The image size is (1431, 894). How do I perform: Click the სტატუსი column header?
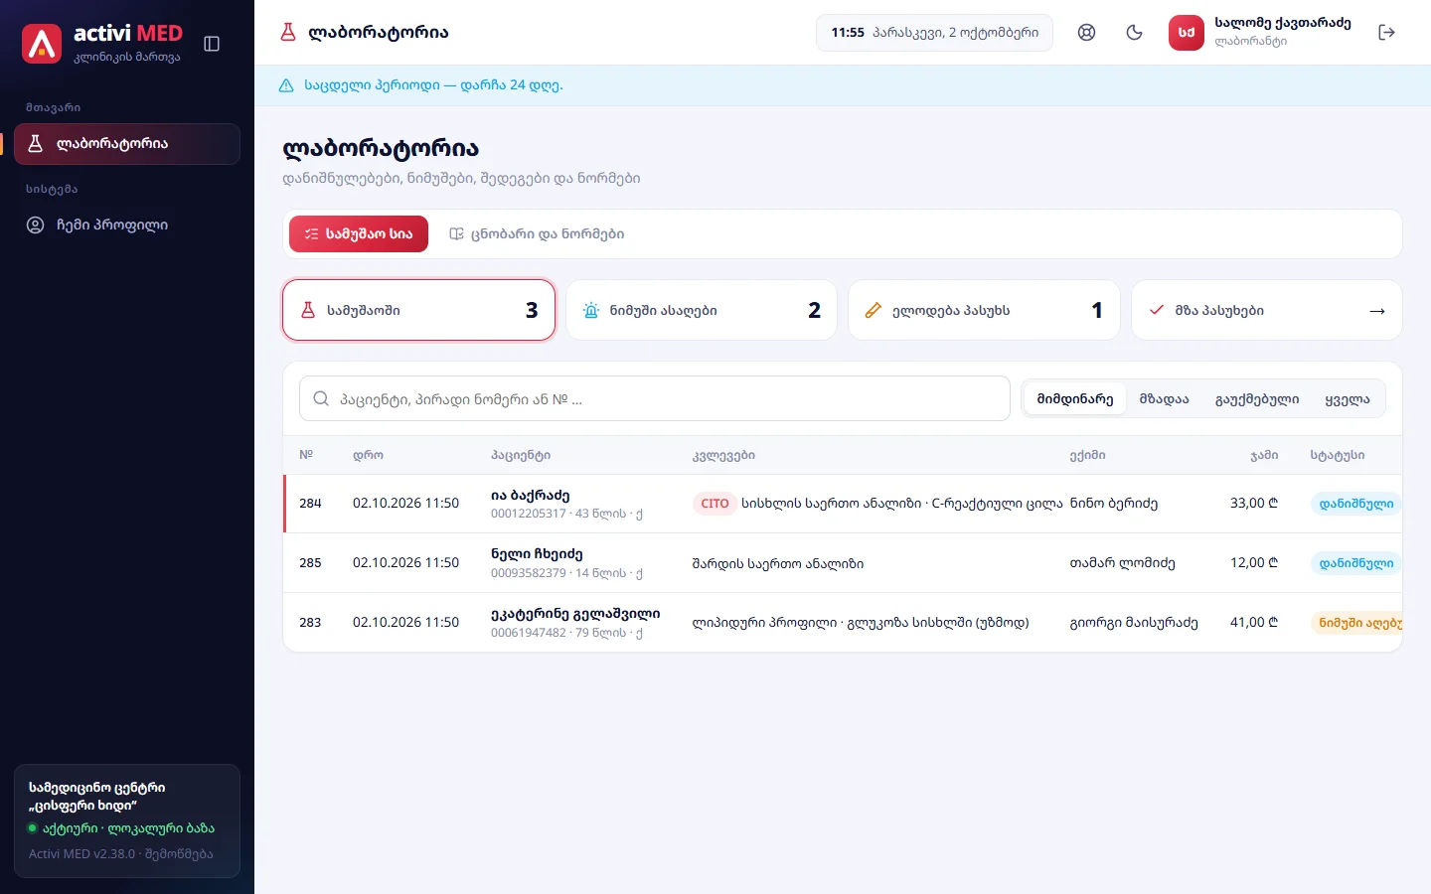[1338, 455]
